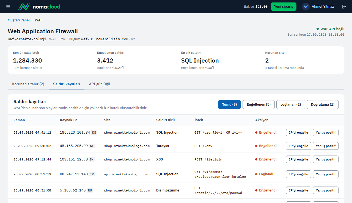352x203 pixels.
Task: Open the API günlüğü tab
Action: click(100, 84)
